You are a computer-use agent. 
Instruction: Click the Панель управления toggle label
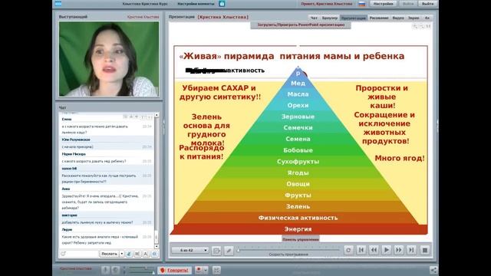point(301,239)
